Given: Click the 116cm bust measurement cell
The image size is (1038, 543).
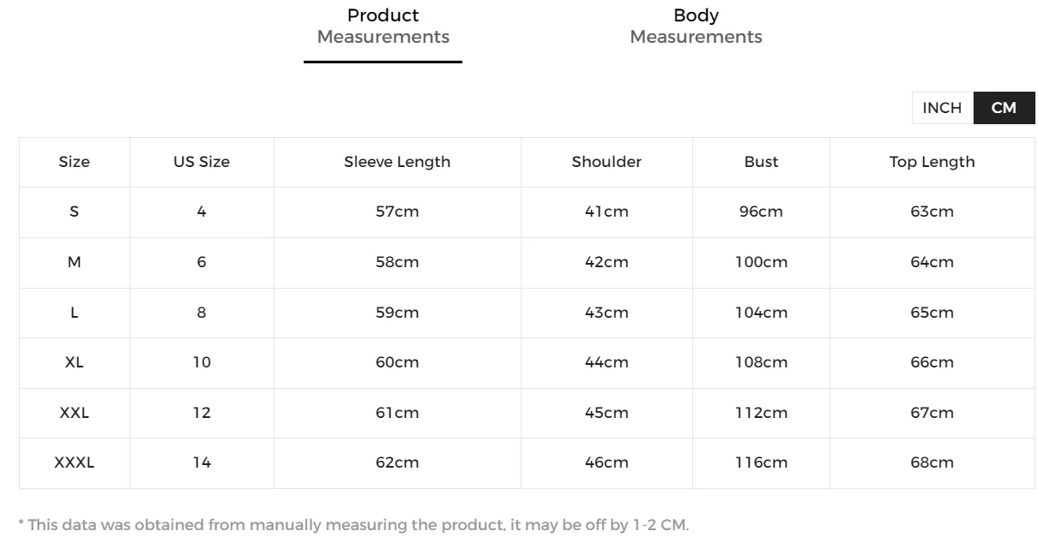Looking at the screenshot, I should [761, 462].
